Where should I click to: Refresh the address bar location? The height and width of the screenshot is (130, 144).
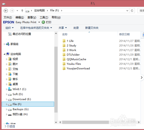[x=132, y=11]
